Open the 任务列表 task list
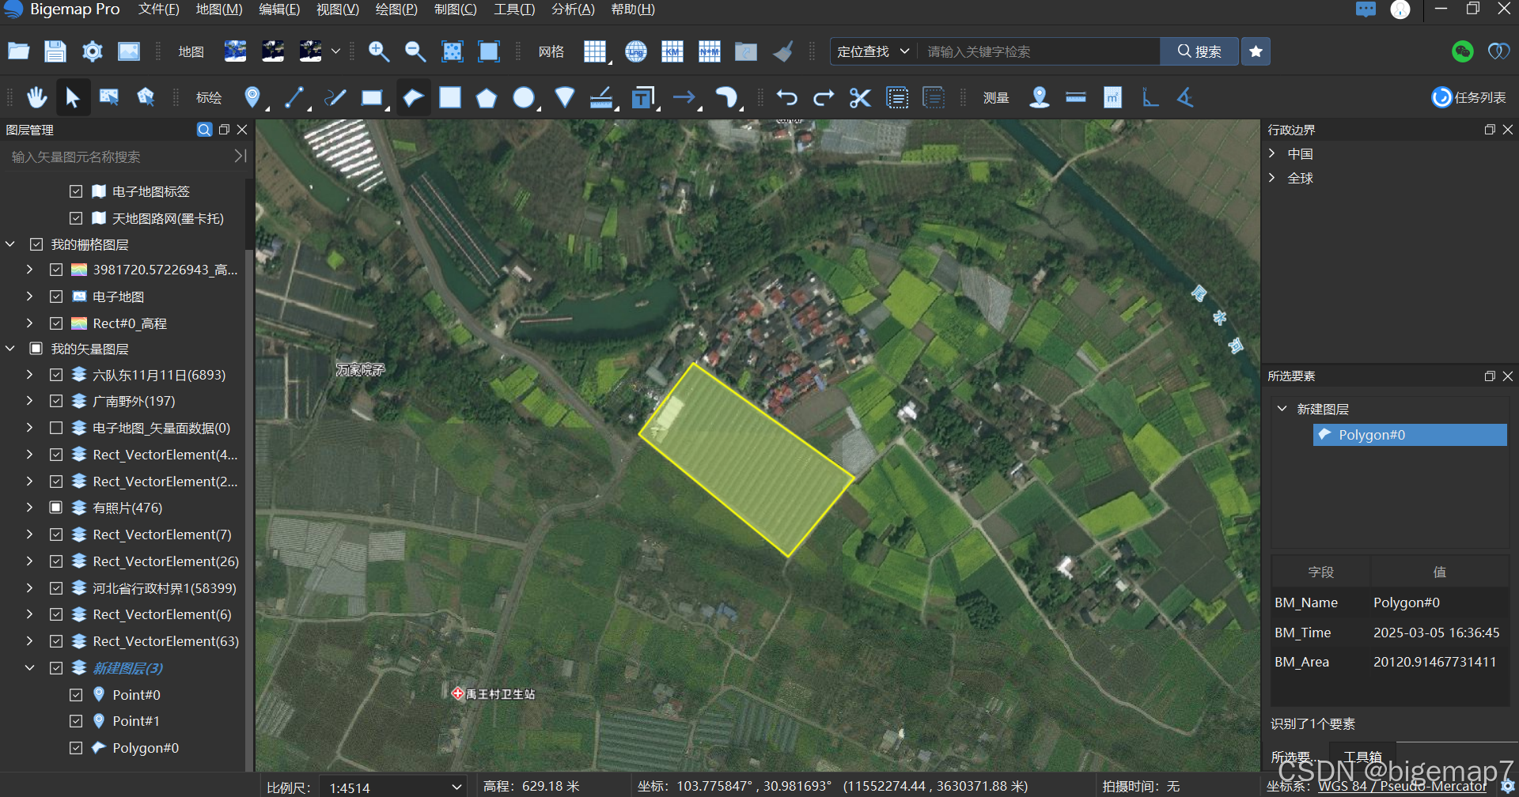The image size is (1519, 797). (1469, 97)
